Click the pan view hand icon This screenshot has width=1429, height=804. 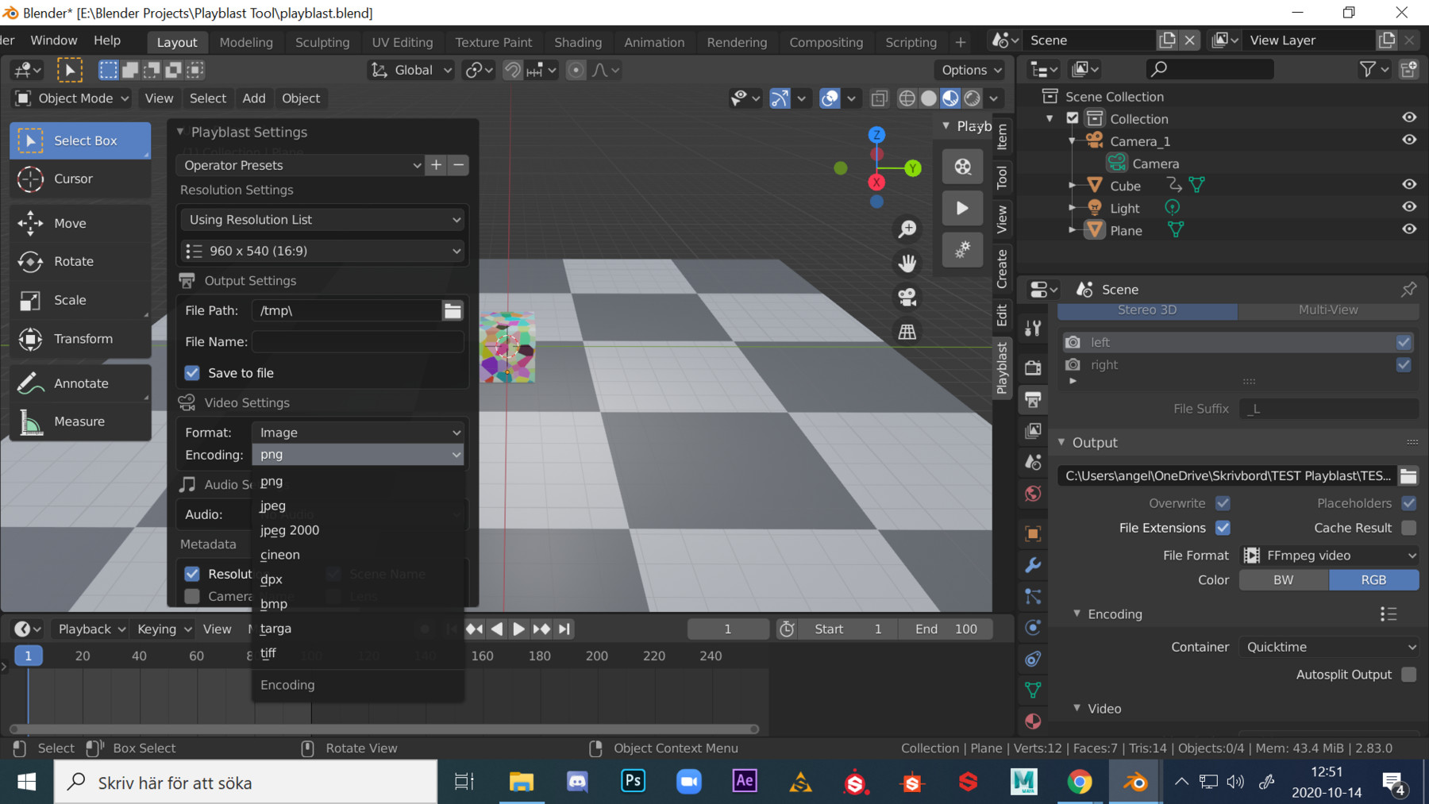coord(907,263)
